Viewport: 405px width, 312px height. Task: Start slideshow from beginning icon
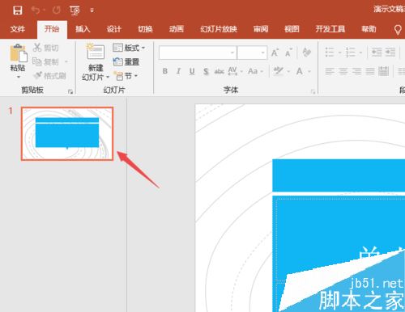(x=75, y=11)
